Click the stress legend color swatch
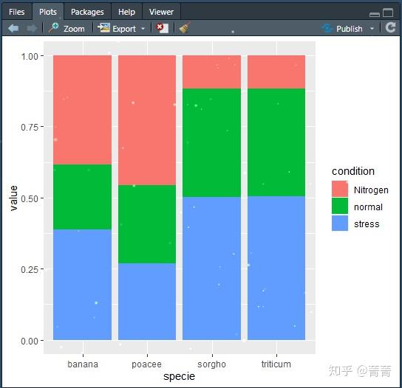The width and height of the screenshot is (402, 388). tap(340, 223)
